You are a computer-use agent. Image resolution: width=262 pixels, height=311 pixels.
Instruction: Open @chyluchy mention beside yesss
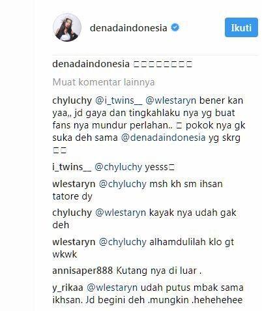118,168
